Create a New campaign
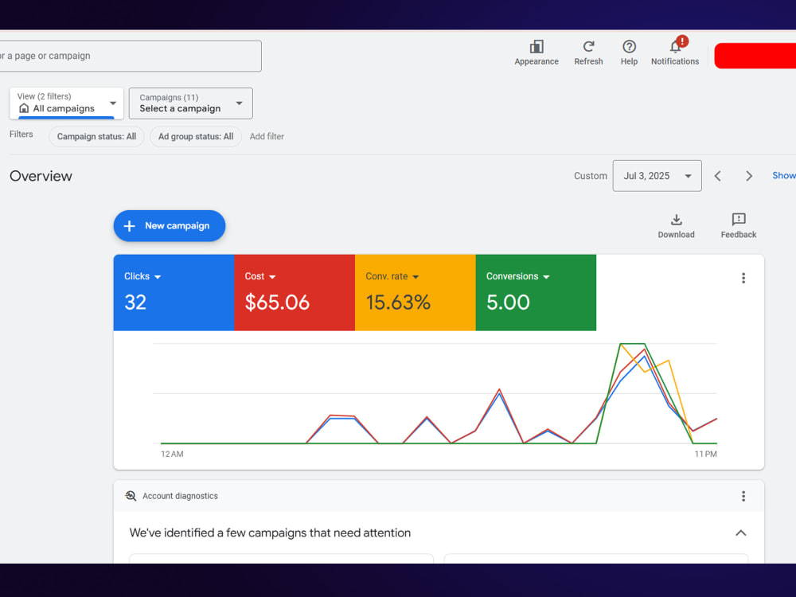This screenshot has height=597, width=796. tap(170, 226)
